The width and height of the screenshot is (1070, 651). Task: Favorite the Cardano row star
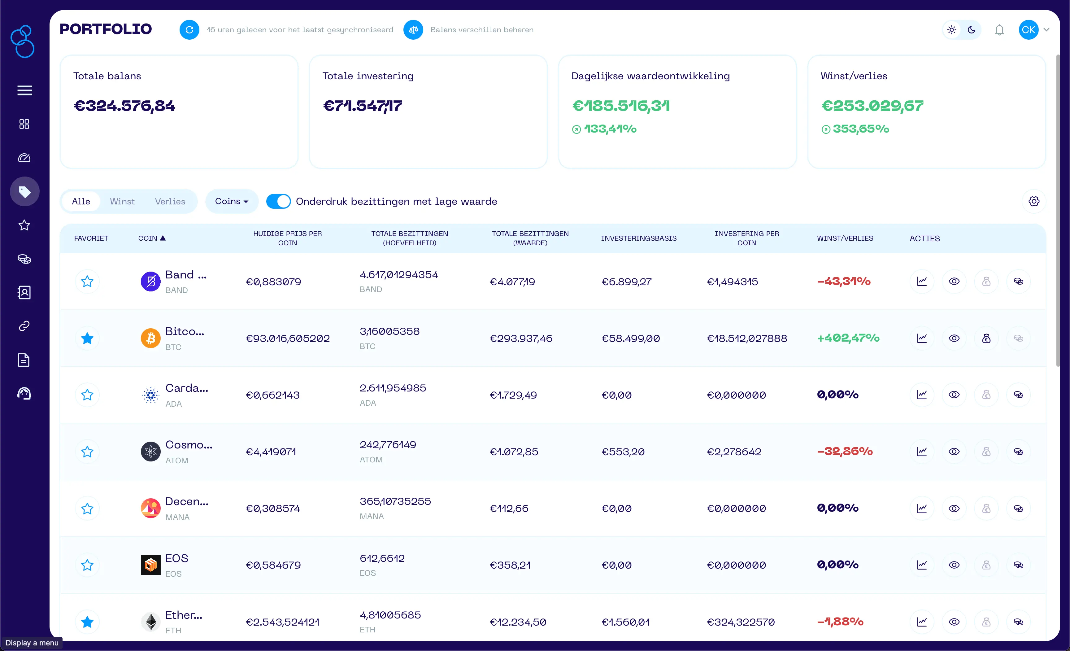tap(87, 395)
